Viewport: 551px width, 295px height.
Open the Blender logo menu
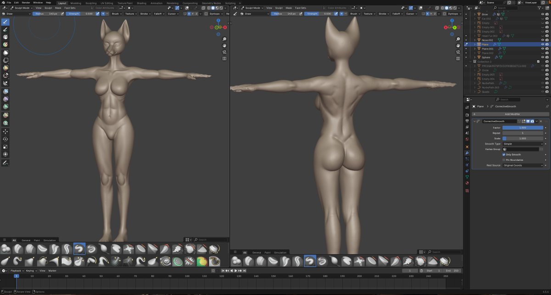point(3,3)
